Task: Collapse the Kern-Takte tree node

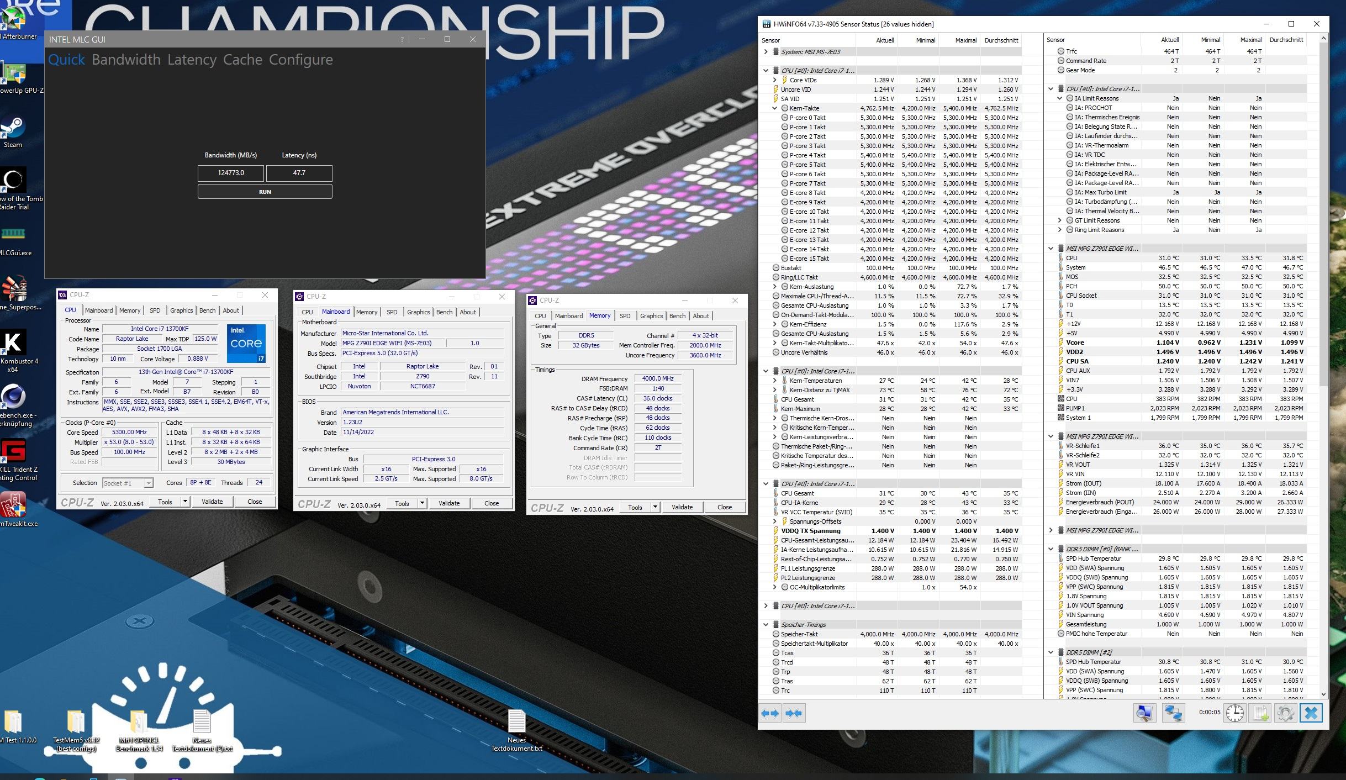Action: (775, 108)
